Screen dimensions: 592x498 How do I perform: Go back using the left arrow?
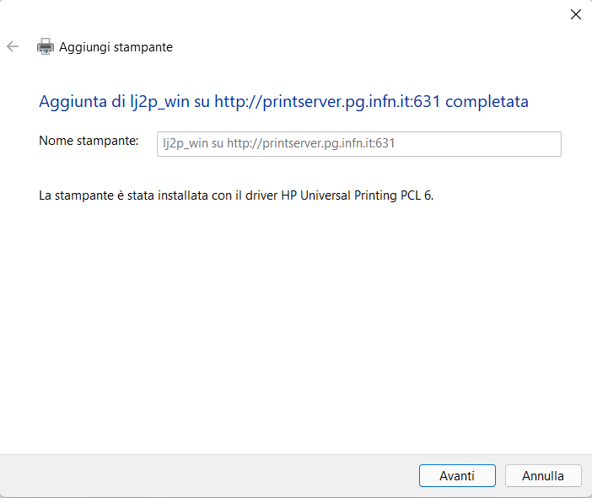click(x=13, y=46)
